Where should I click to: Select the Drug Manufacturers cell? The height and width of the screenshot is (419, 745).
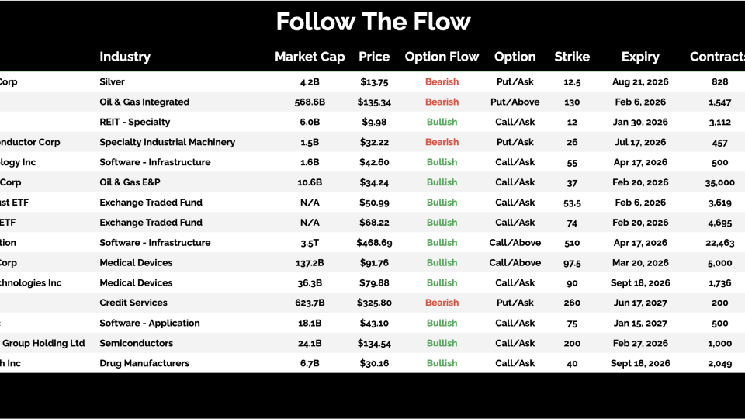click(144, 363)
